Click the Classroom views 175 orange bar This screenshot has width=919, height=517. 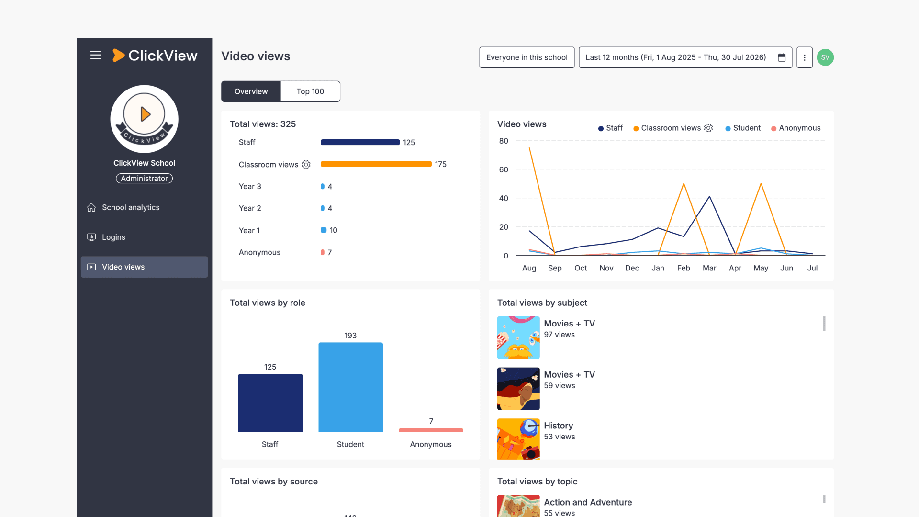coord(376,164)
